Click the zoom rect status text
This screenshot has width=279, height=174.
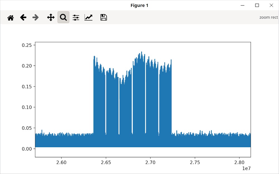269,17
